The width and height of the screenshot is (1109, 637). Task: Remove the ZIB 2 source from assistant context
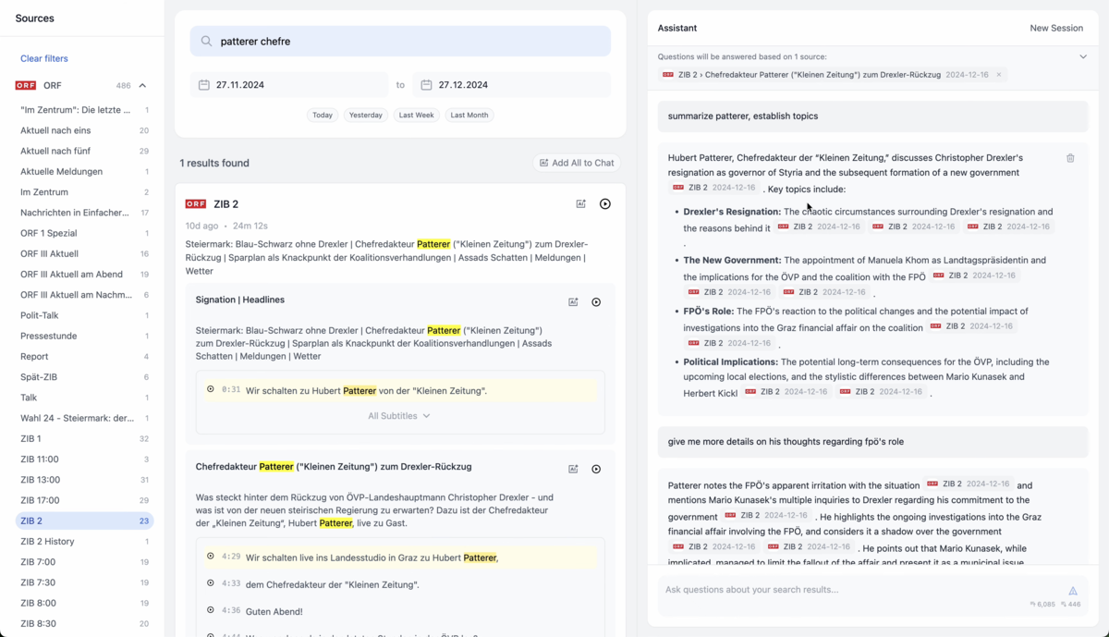(x=999, y=75)
